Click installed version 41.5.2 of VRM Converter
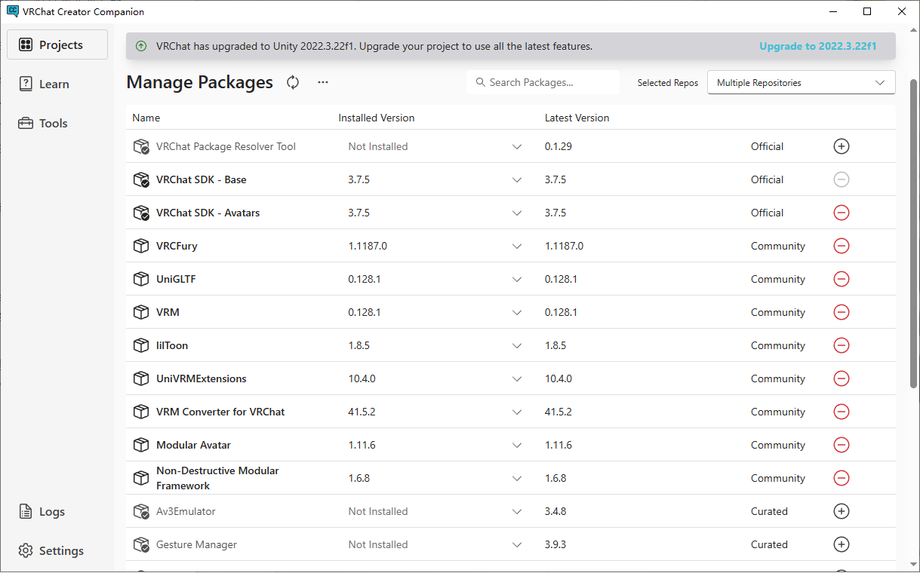 (362, 412)
